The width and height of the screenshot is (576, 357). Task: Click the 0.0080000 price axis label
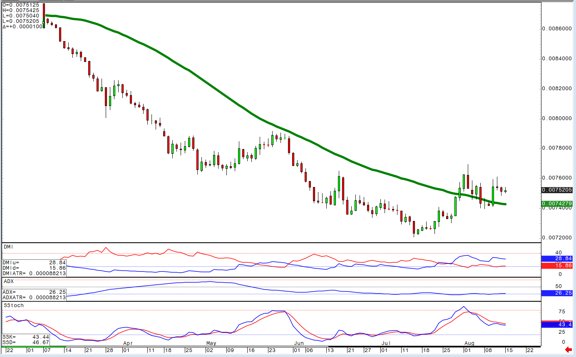point(558,118)
